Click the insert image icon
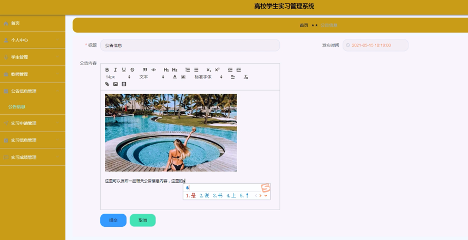Viewport: 468px width, 240px height. coord(115,84)
